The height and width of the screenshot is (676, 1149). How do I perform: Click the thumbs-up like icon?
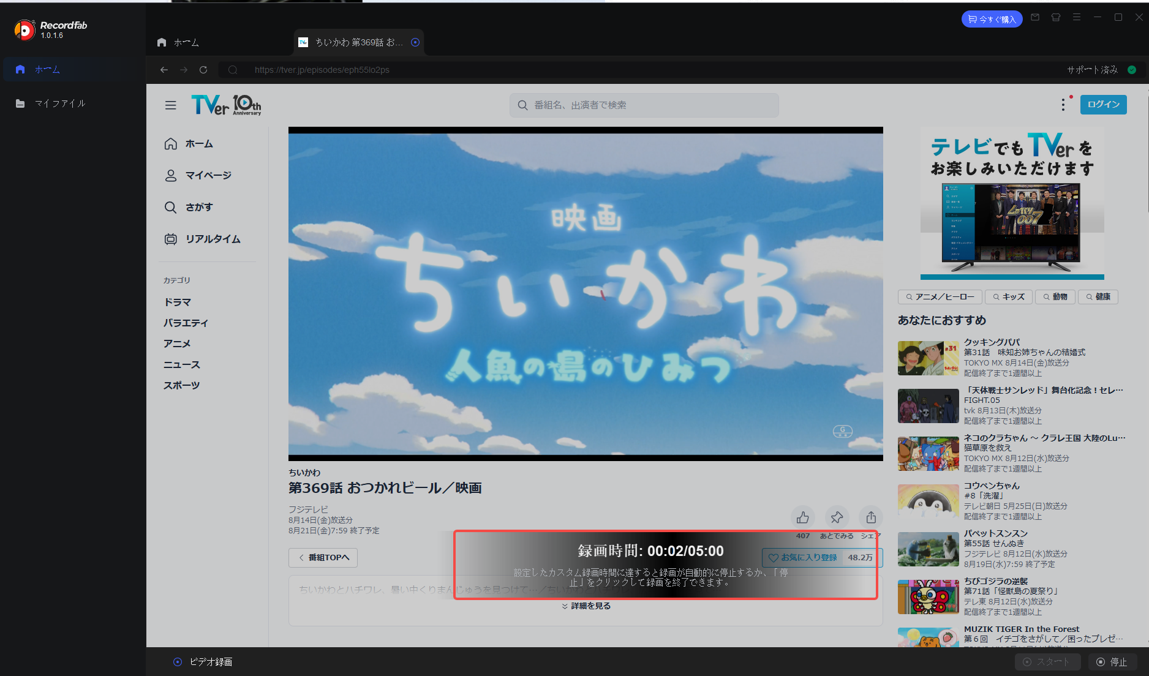pyautogui.click(x=803, y=518)
